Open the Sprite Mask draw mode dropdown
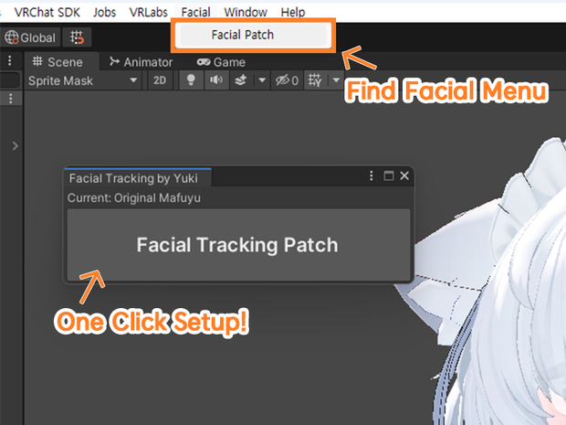The image size is (566, 425). click(82, 80)
